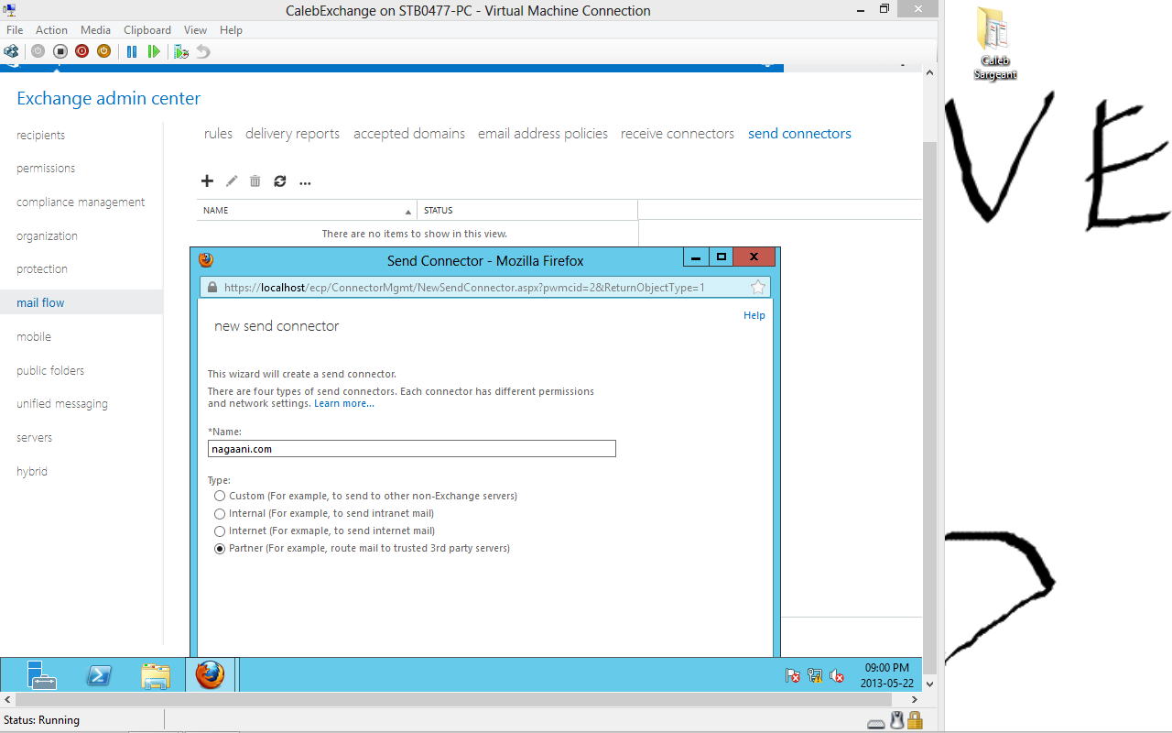
Task: Click the mouse icon in the VM status bar
Action: click(x=897, y=720)
